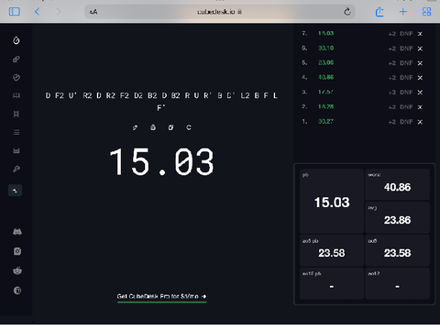Image resolution: width=440 pixels, height=330 pixels.
Task: Click the copy scramble icon
Action: point(170,127)
